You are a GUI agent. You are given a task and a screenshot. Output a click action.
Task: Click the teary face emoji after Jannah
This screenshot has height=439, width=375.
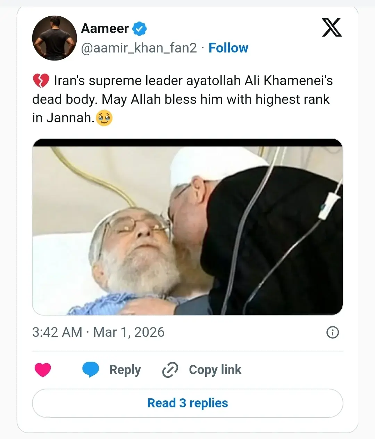click(x=104, y=118)
